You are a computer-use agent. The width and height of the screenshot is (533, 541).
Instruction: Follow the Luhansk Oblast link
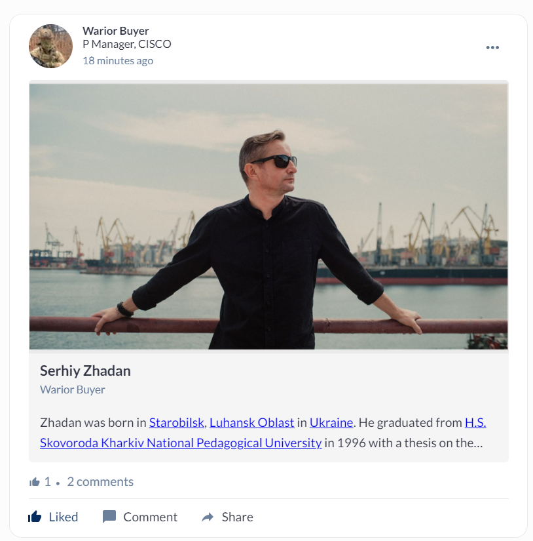[x=251, y=422]
